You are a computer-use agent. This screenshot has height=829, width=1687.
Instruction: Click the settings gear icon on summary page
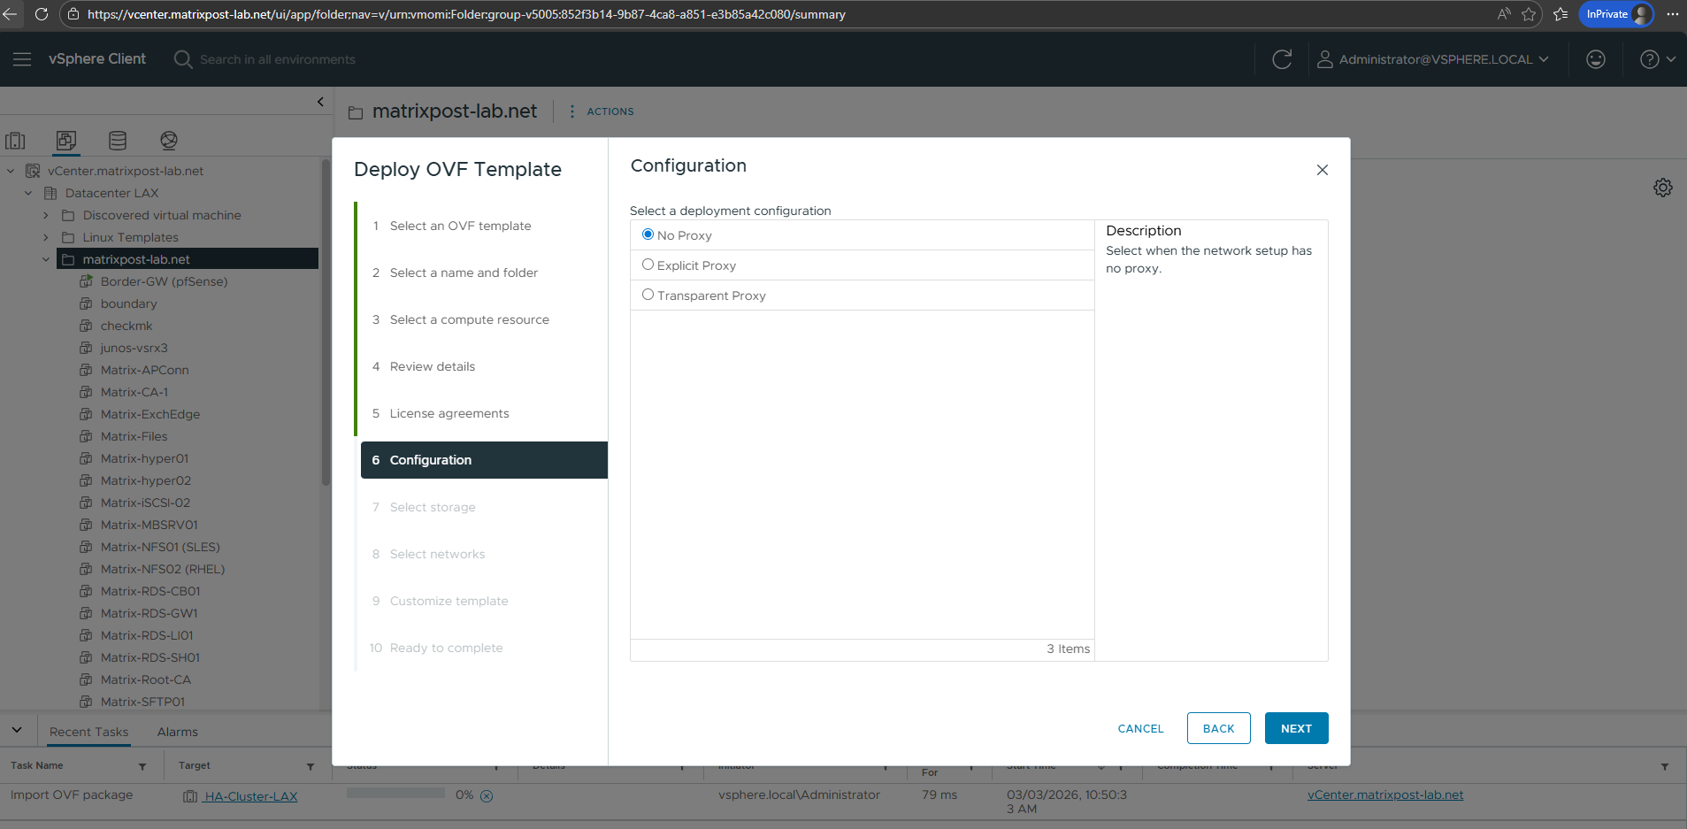[1662, 188]
